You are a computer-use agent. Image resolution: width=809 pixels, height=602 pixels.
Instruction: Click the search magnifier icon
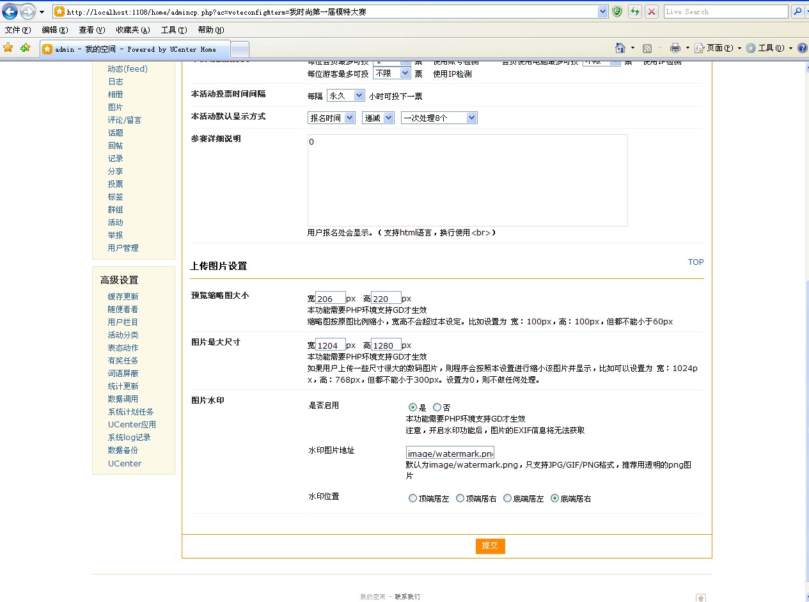click(x=797, y=12)
